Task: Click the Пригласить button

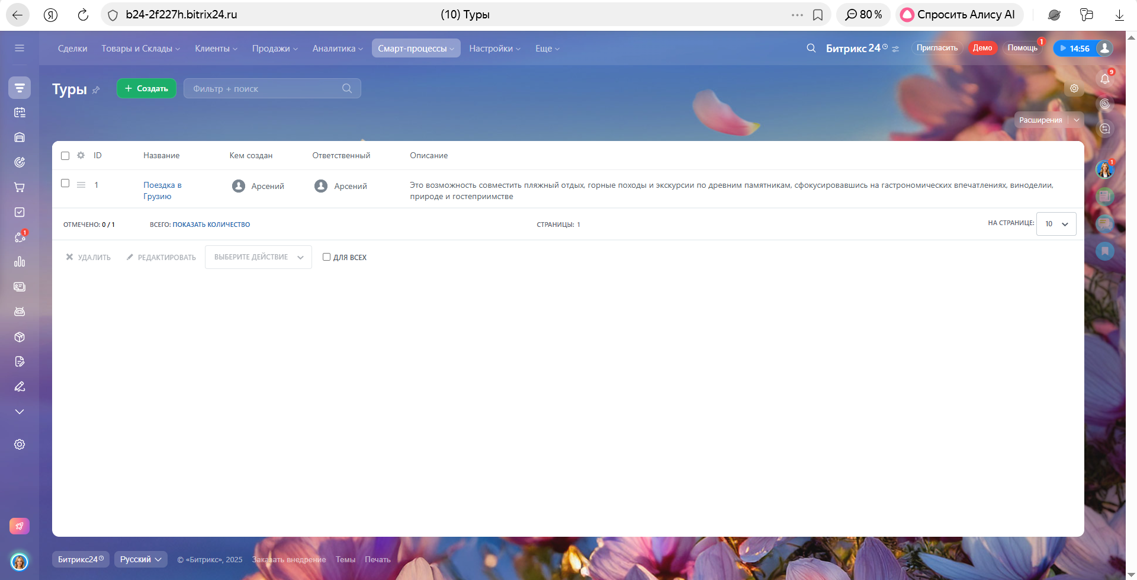Action: (x=937, y=48)
